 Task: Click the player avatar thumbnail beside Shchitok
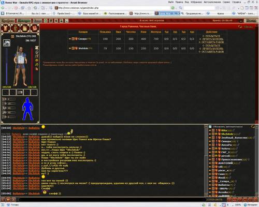(7, 43)
